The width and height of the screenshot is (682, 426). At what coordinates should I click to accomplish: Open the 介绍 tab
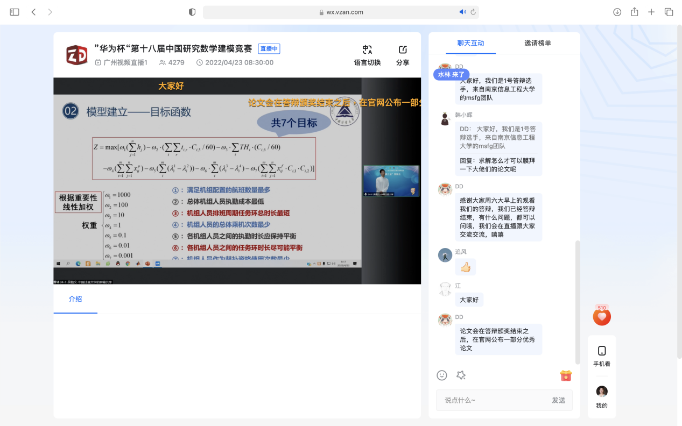(75, 299)
